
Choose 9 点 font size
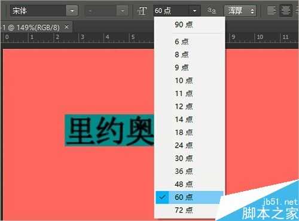(x=190, y=67)
